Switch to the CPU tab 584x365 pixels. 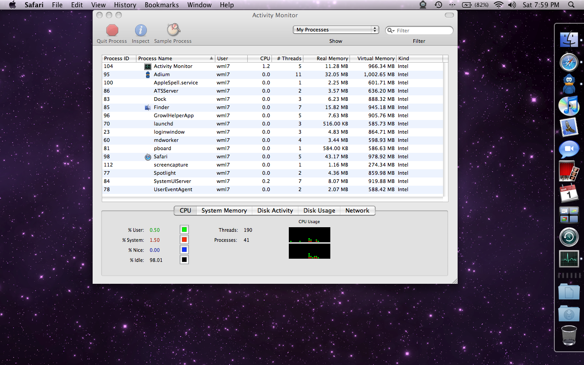[185, 210]
